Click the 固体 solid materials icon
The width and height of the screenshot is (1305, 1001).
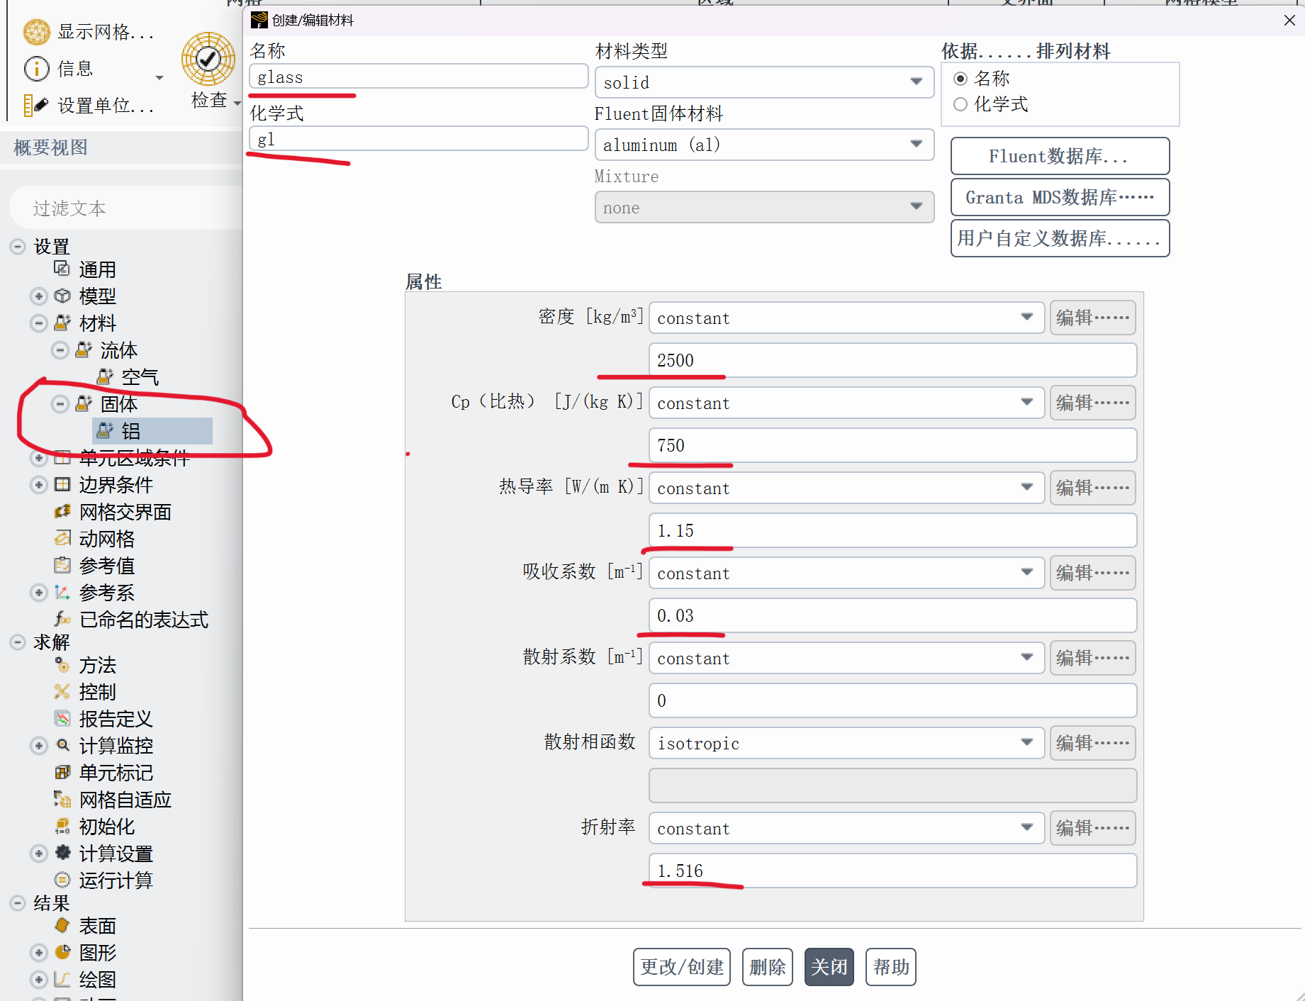pyautogui.click(x=84, y=403)
